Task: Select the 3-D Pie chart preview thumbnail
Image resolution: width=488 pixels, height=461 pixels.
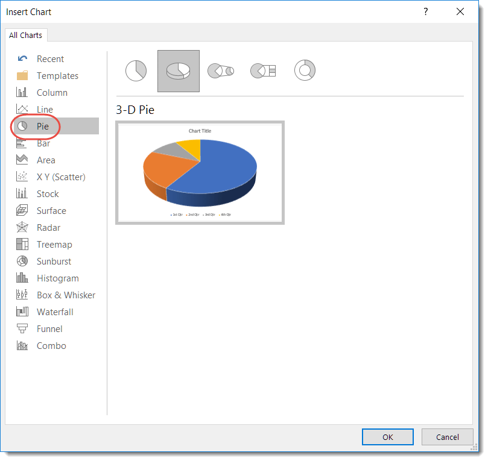Action: pos(200,172)
